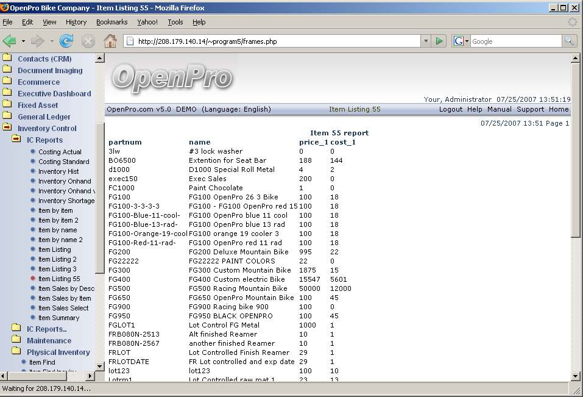
Task: Open the Tools menu
Action: pos(175,22)
